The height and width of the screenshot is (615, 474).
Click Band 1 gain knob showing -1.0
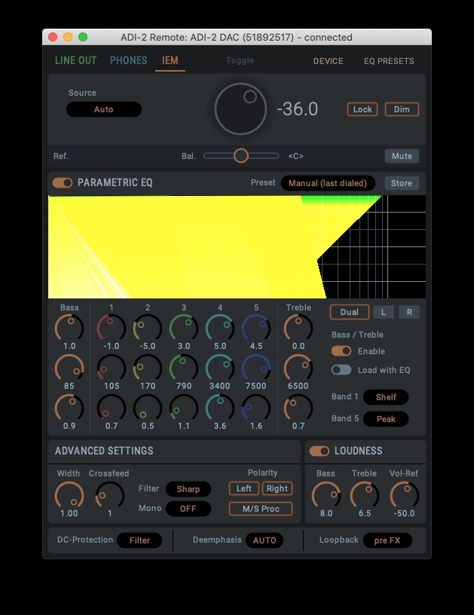click(x=112, y=328)
